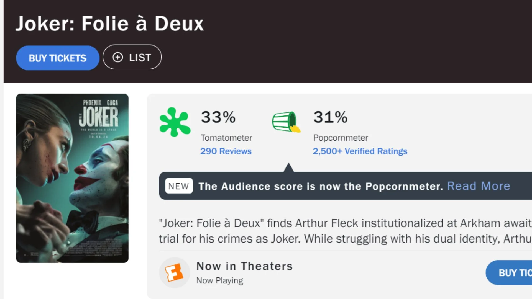Select the Popcornmeter label text
Image resolution: width=532 pixels, height=299 pixels.
point(341,138)
